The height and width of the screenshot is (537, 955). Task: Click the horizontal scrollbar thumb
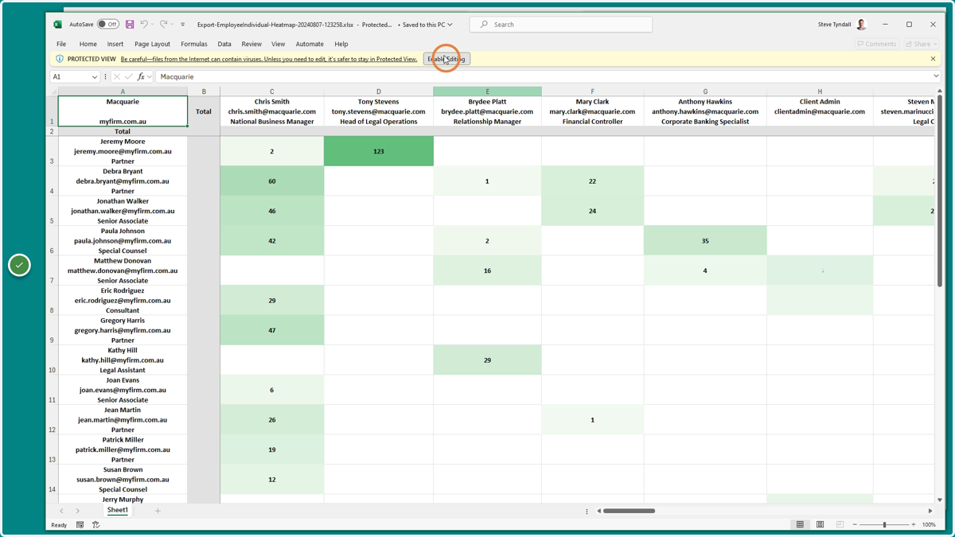[x=629, y=511]
